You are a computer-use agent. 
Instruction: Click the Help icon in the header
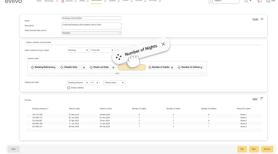click(x=268, y=1)
